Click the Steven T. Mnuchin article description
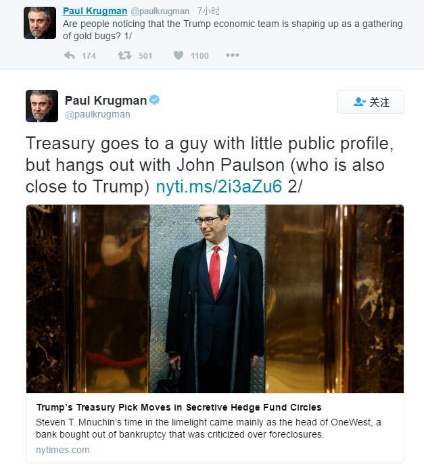424x468 pixels. [208, 428]
